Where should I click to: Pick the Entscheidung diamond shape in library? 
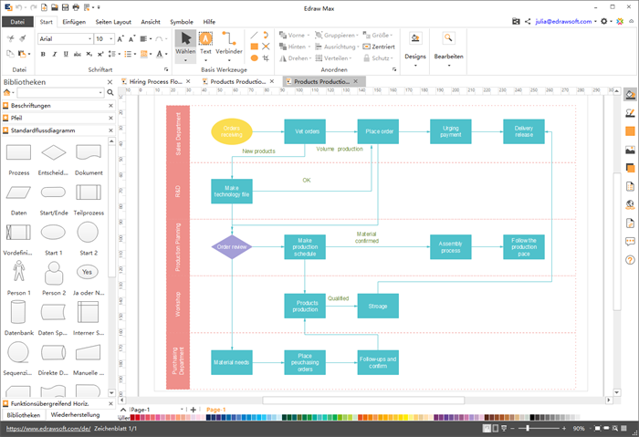point(54,154)
